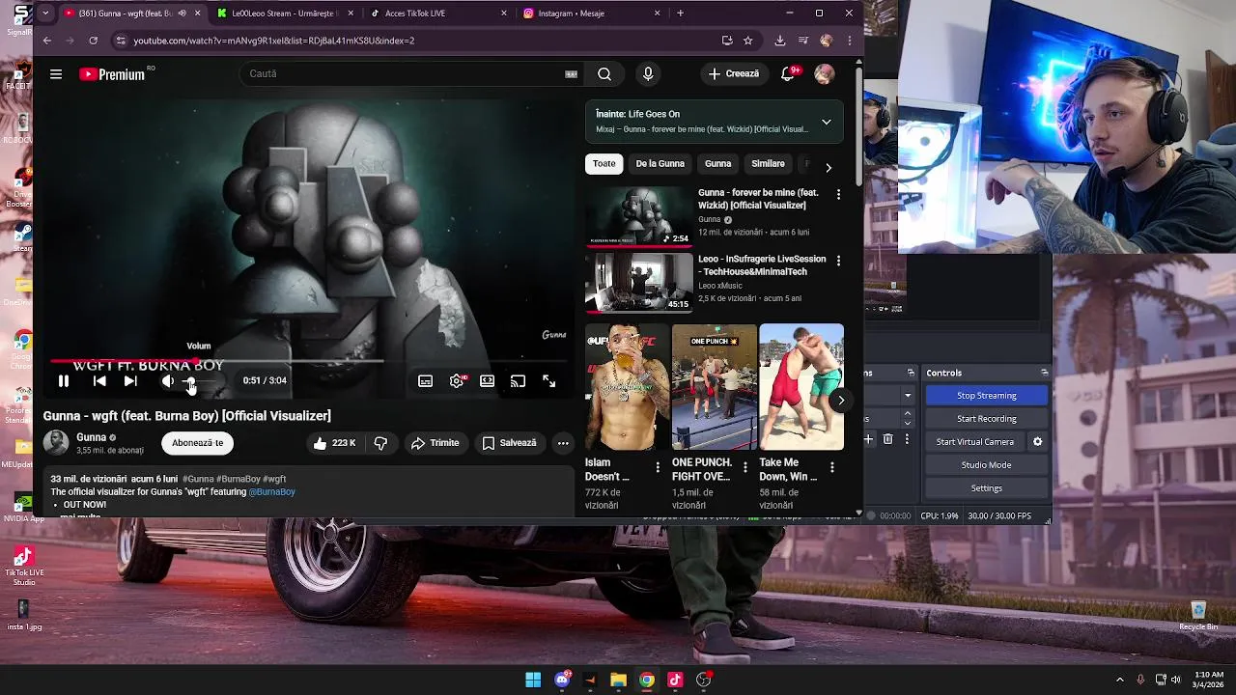The width and height of the screenshot is (1236, 695).
Task: Open the @BurnaBoy mention link
Action: tap(272, 491)
